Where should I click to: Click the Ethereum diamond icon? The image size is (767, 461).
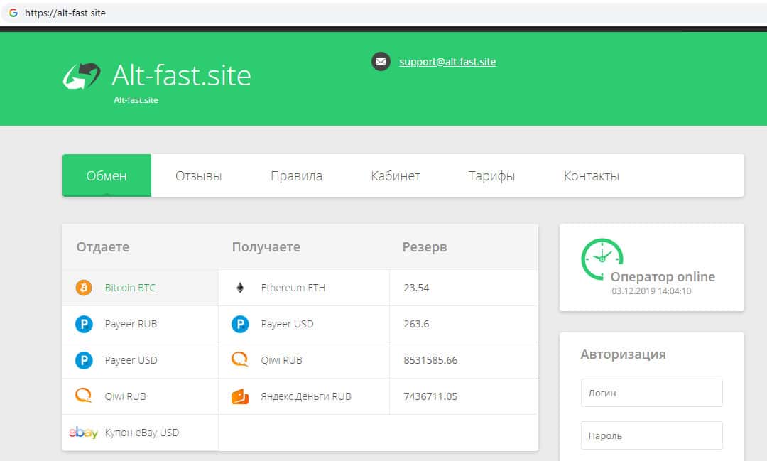coord(240,288)
